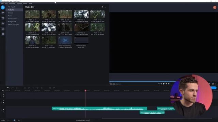Redo the last undone action

(x=12, y=88)
